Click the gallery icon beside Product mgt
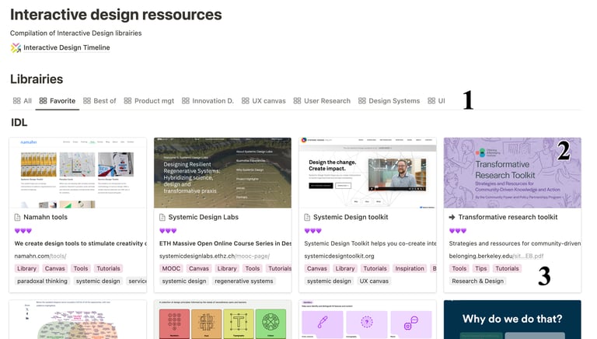The image size is (597, 339). coord(127,101)
